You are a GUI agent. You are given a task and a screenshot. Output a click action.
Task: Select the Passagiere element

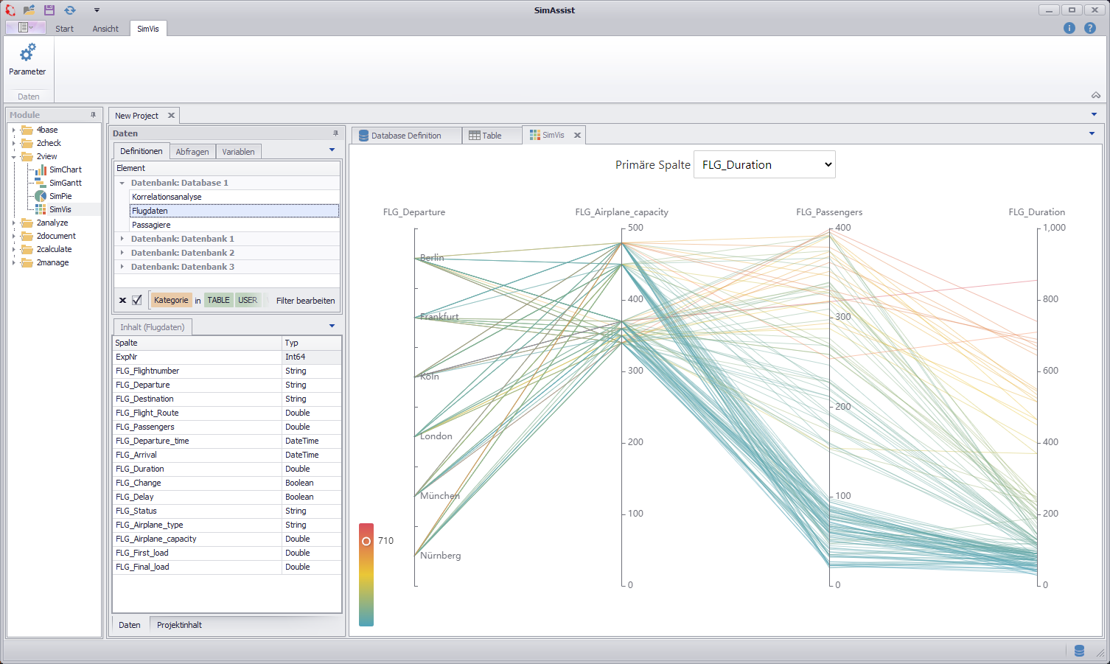pos(151,225)
